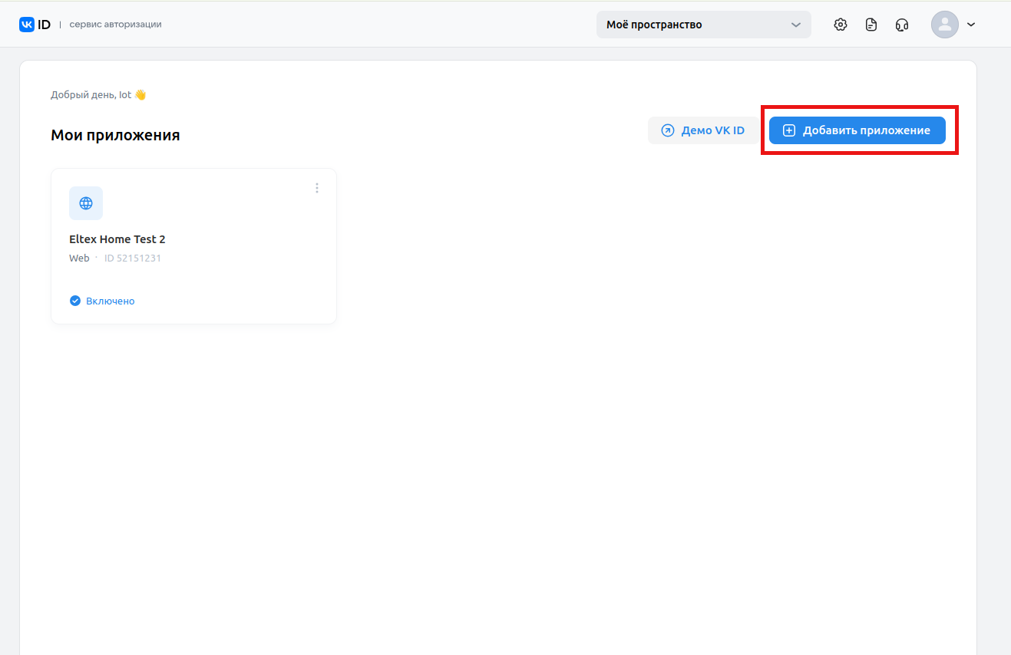Click Добавить приложение button
The width and height of the screenshot is (1011, 655).
(857, 130)
